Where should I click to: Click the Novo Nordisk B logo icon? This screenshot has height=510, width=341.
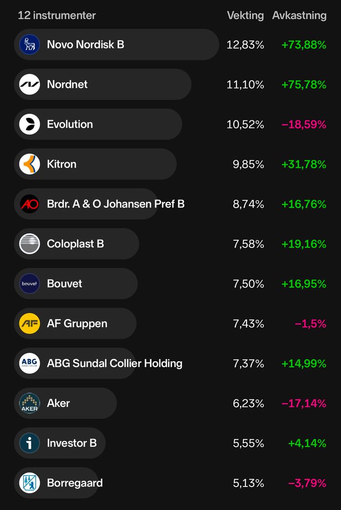(29, 44)
